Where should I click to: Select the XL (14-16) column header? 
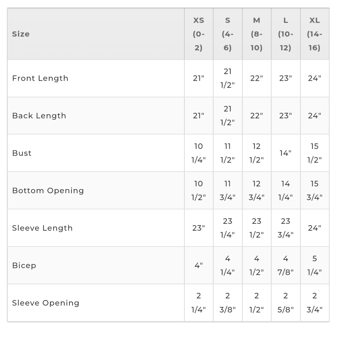(315, 34)
